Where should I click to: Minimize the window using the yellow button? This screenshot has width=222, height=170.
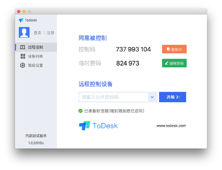coord(24,12)
